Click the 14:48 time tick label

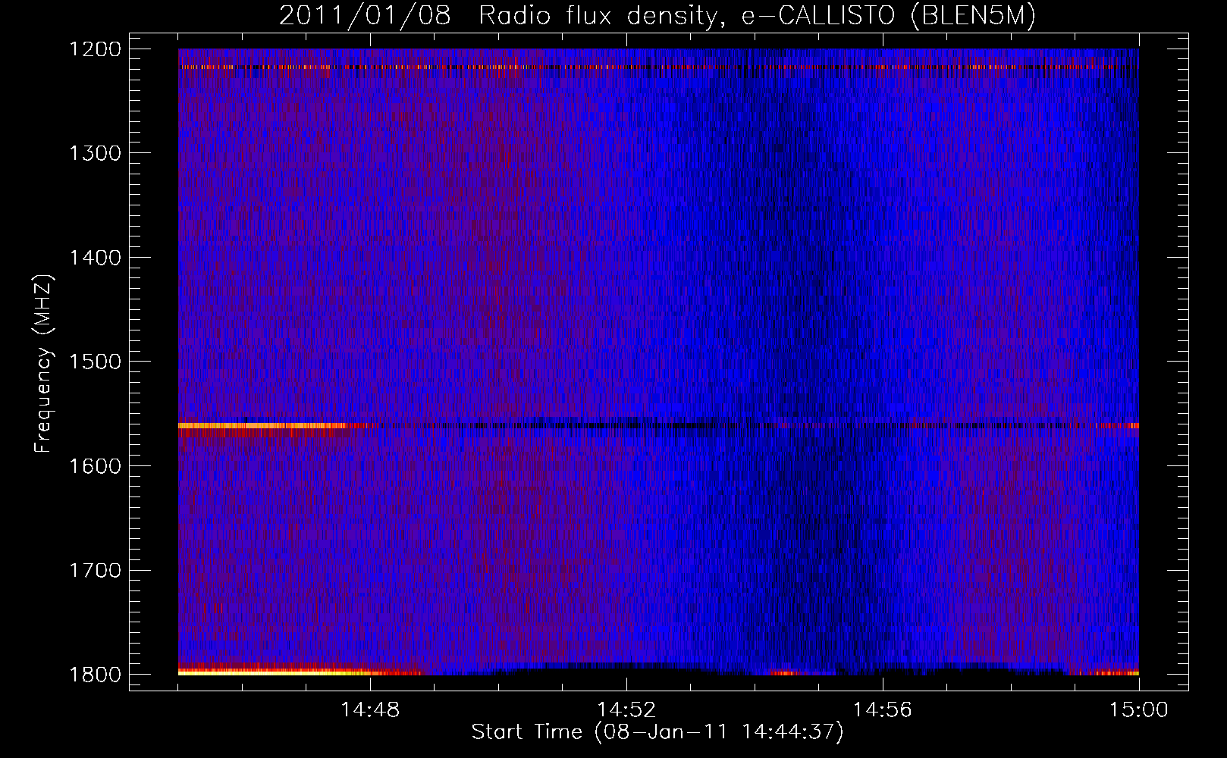tap(370, 710)
